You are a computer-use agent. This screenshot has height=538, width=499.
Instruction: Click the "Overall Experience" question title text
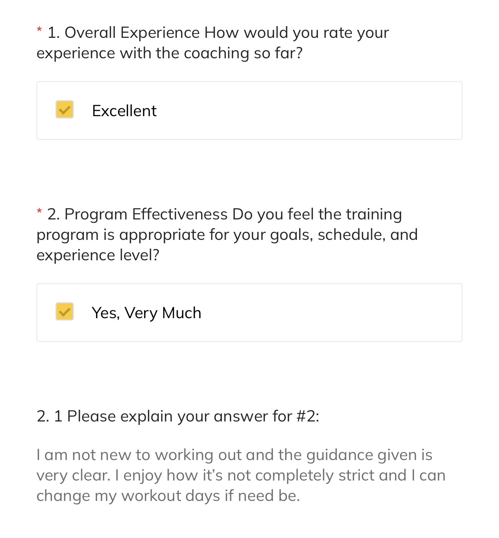[132, 33]
